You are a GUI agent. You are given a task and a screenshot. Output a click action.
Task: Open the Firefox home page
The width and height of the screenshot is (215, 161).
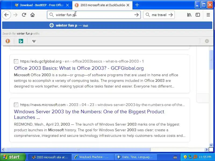tap(33, 15)
